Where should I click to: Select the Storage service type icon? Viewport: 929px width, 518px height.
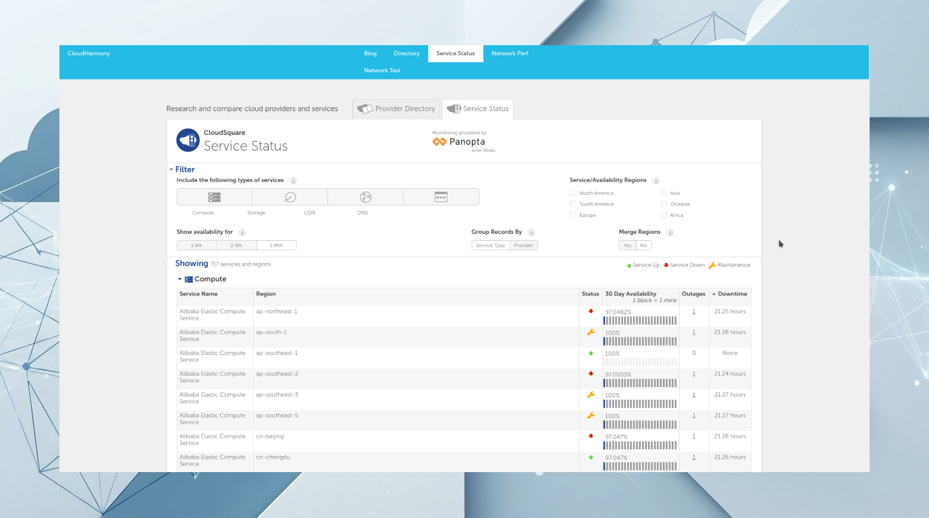289,196
